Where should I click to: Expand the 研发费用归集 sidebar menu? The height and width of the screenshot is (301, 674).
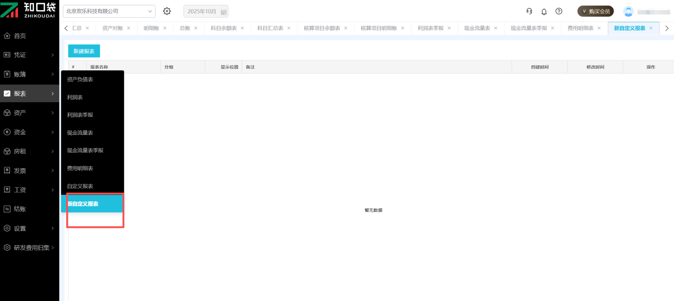click(x=29, y=248)
